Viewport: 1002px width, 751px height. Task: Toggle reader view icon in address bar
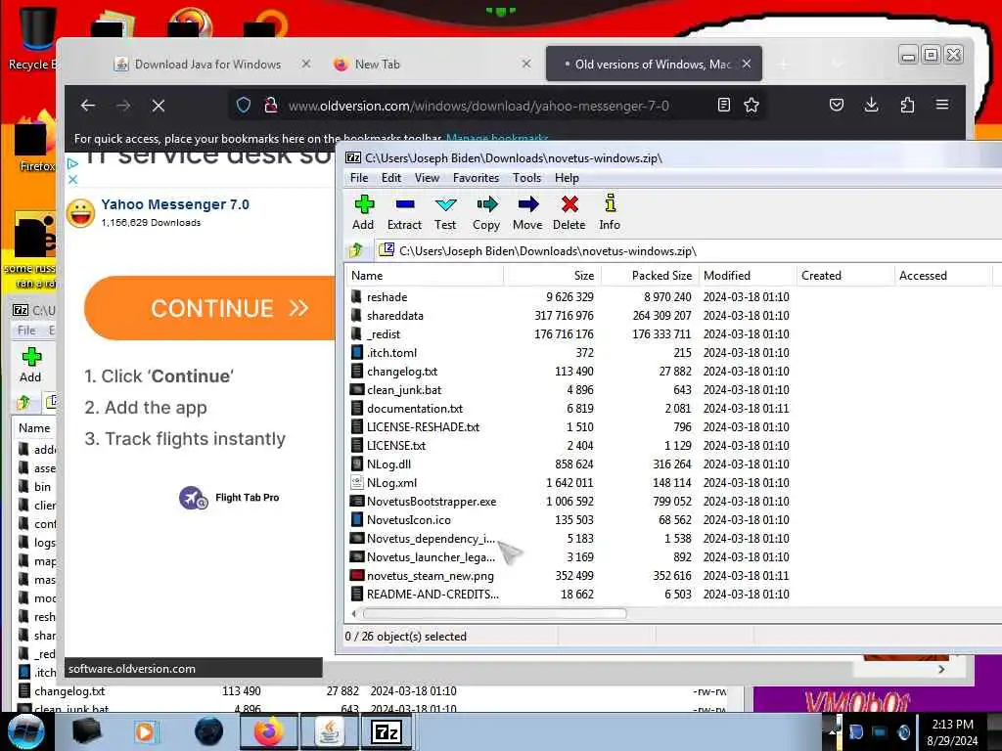coord(723,105)
